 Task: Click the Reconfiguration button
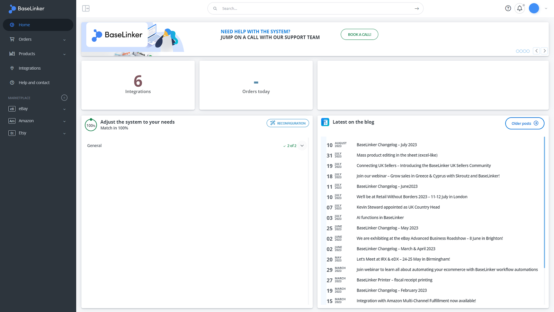[287, 123]
